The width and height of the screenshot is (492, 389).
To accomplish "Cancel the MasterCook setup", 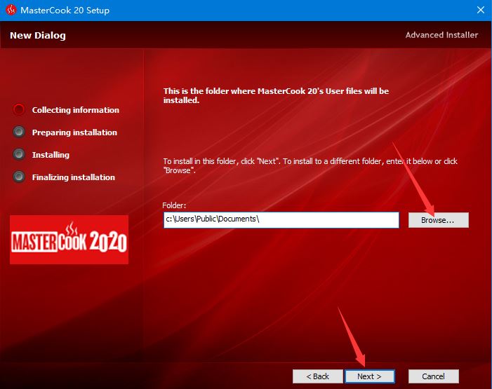I will (x=433, y=376).
